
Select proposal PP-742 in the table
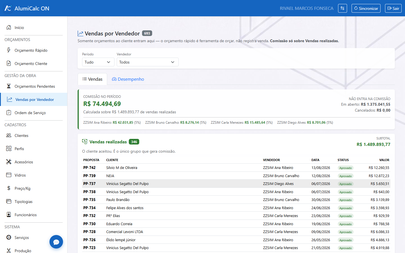(x=89, y=168)
